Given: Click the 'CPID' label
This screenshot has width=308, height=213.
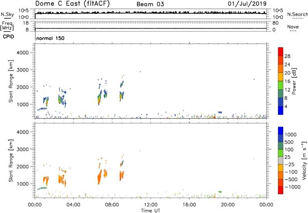Looking at the screenshot, I should pos(8,37).
